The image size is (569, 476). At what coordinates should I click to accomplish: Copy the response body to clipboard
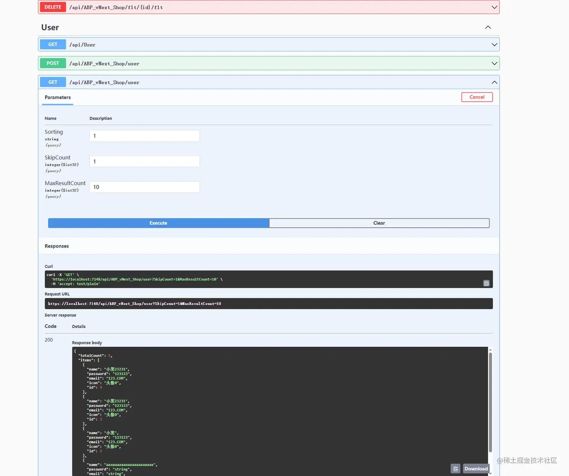[x=455, y=468]
